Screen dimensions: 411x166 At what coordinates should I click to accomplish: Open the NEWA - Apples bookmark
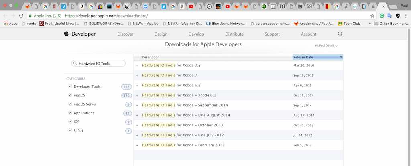click(143, 24)
